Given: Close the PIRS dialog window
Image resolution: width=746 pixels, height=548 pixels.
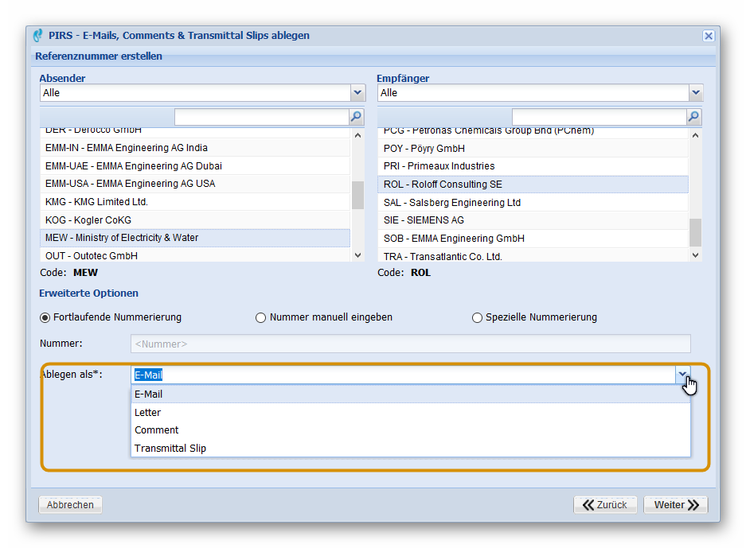Looking at the screenshot, I should pyautogui.click(x=708, y=36).
